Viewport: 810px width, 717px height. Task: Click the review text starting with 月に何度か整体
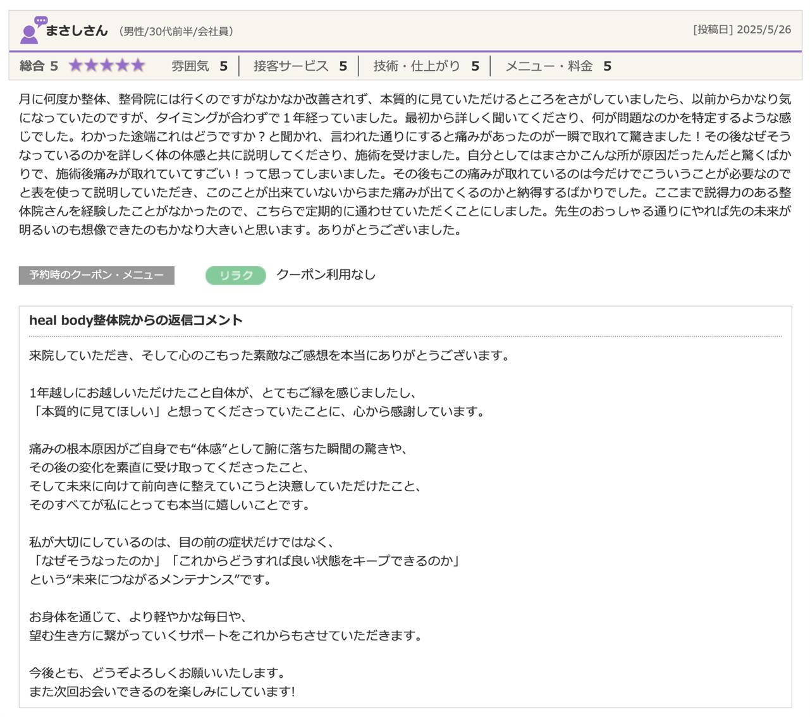pyautogui.click(x=405, y=164)
